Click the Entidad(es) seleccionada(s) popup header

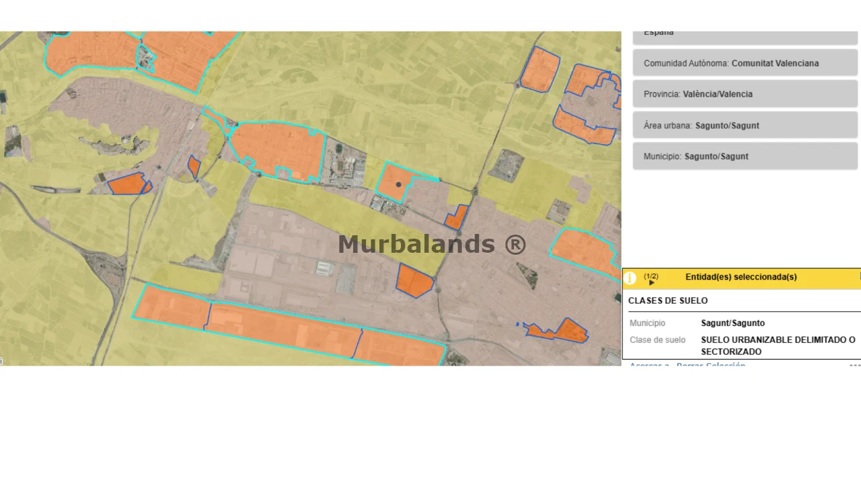pyautogui.click(x=741, y=278)
